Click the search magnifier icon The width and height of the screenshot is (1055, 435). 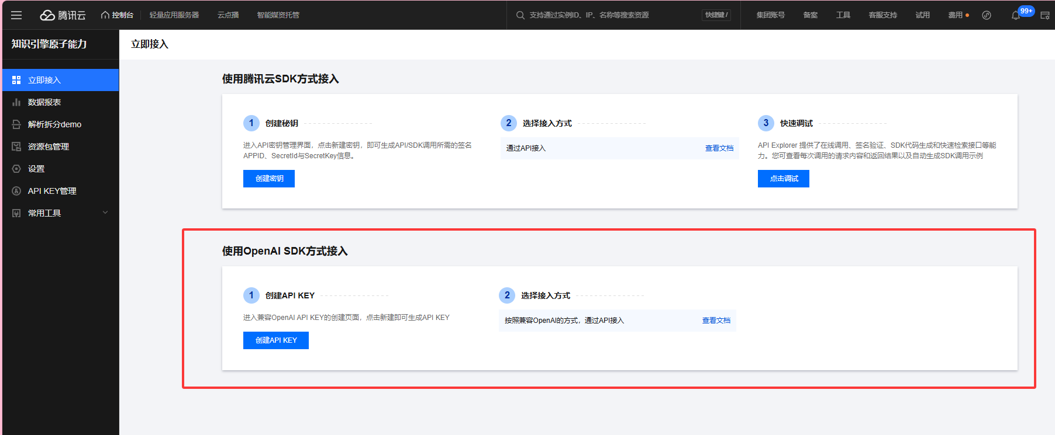[x=520, y=15]
